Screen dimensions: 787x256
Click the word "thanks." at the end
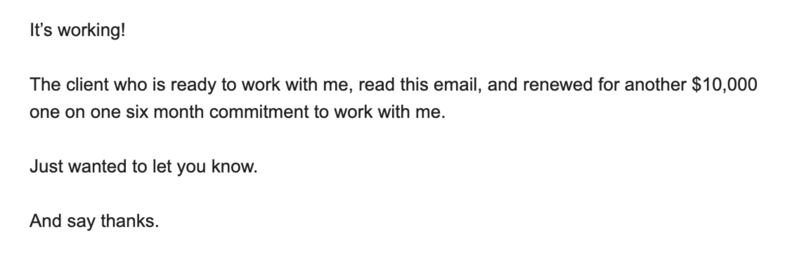(130, 221)
